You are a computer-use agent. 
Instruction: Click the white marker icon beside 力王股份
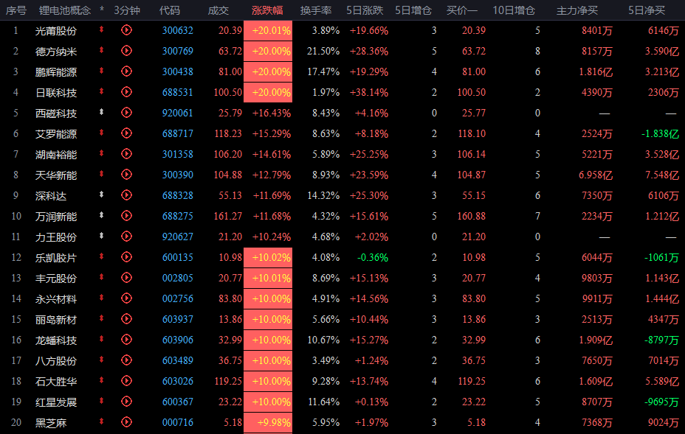click(102, 237)
